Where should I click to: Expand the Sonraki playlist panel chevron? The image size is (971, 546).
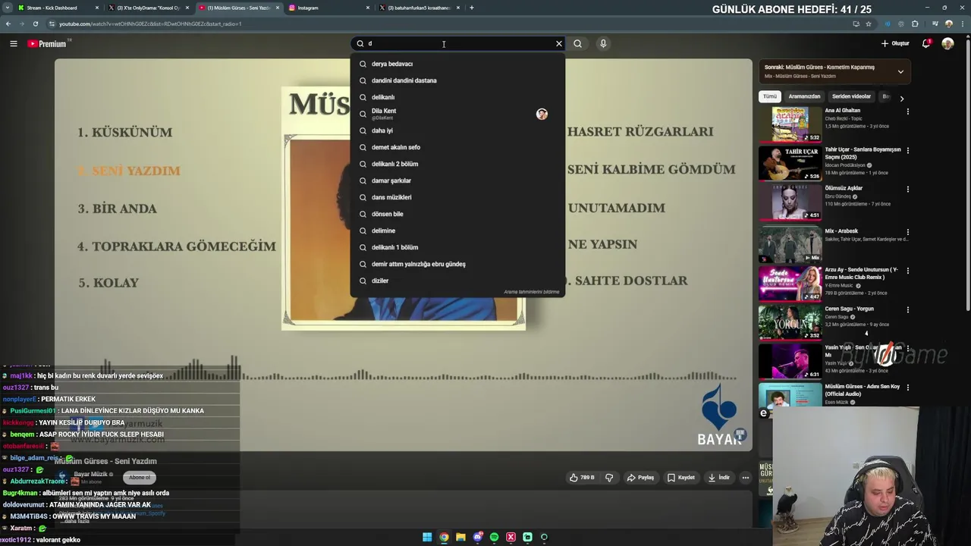(900, 71)
